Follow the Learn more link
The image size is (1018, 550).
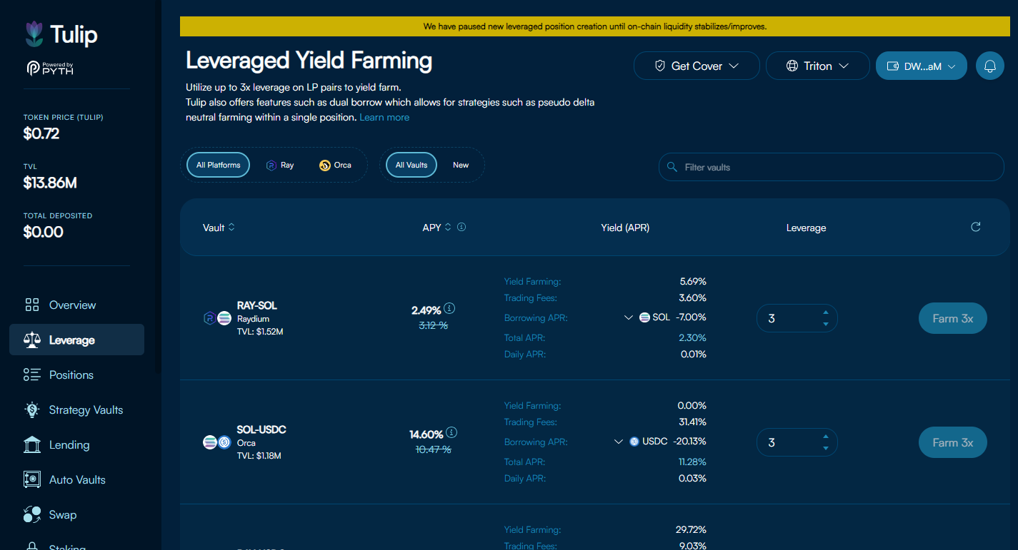coord(384,117)
